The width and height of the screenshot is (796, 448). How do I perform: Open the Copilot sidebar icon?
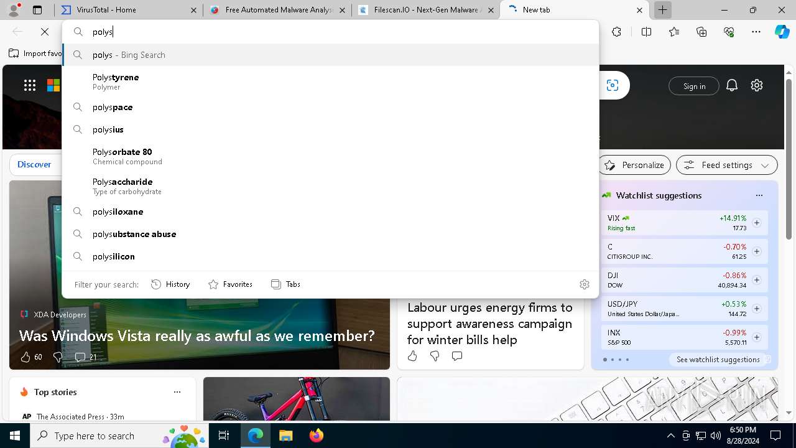[x=782, y=32]
